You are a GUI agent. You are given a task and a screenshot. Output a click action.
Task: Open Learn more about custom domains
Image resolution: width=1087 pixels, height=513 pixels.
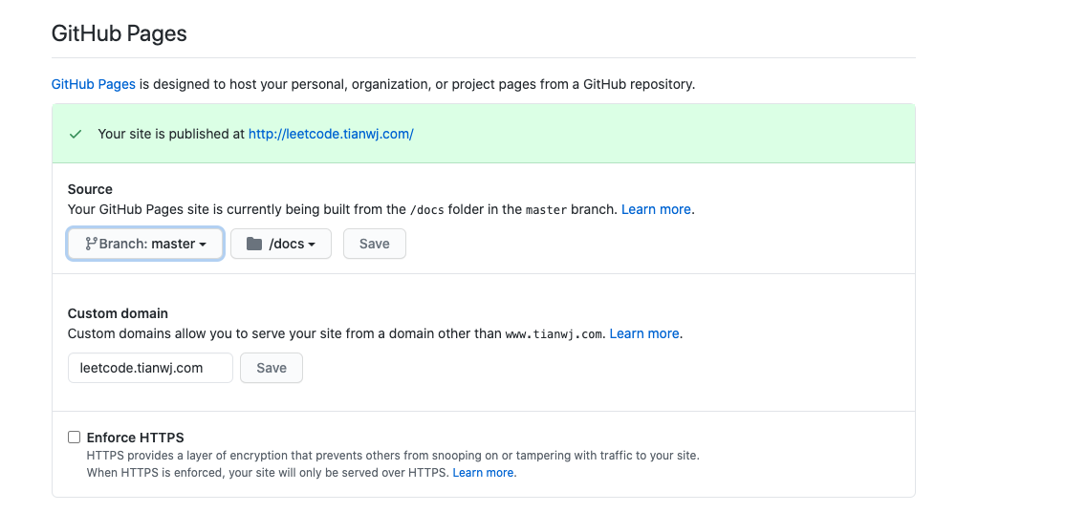644,333
